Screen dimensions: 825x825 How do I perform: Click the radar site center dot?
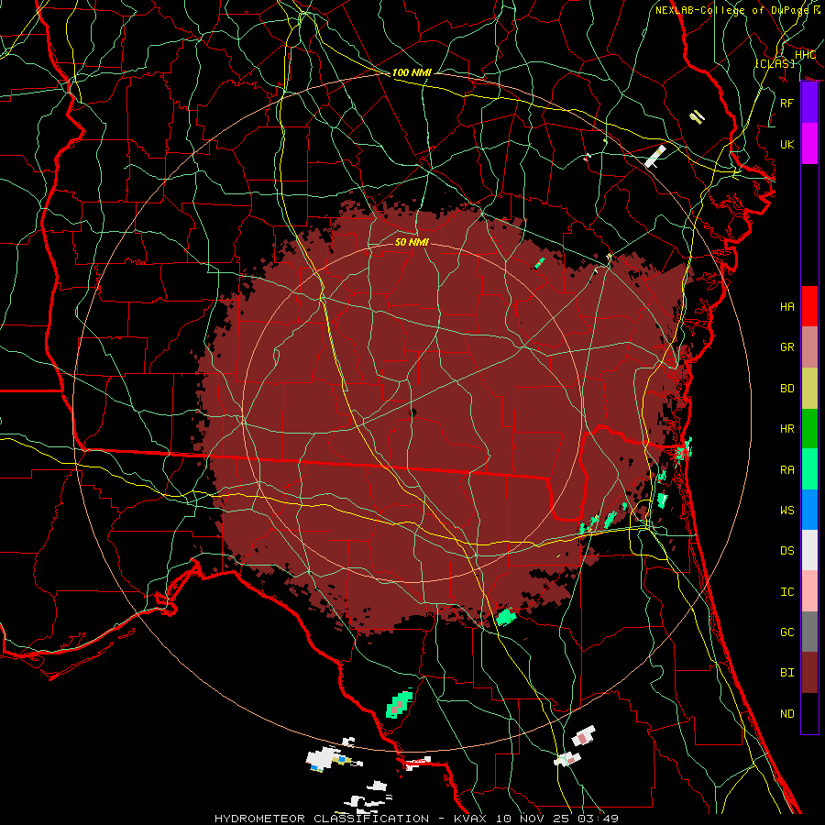coord(412,412)
